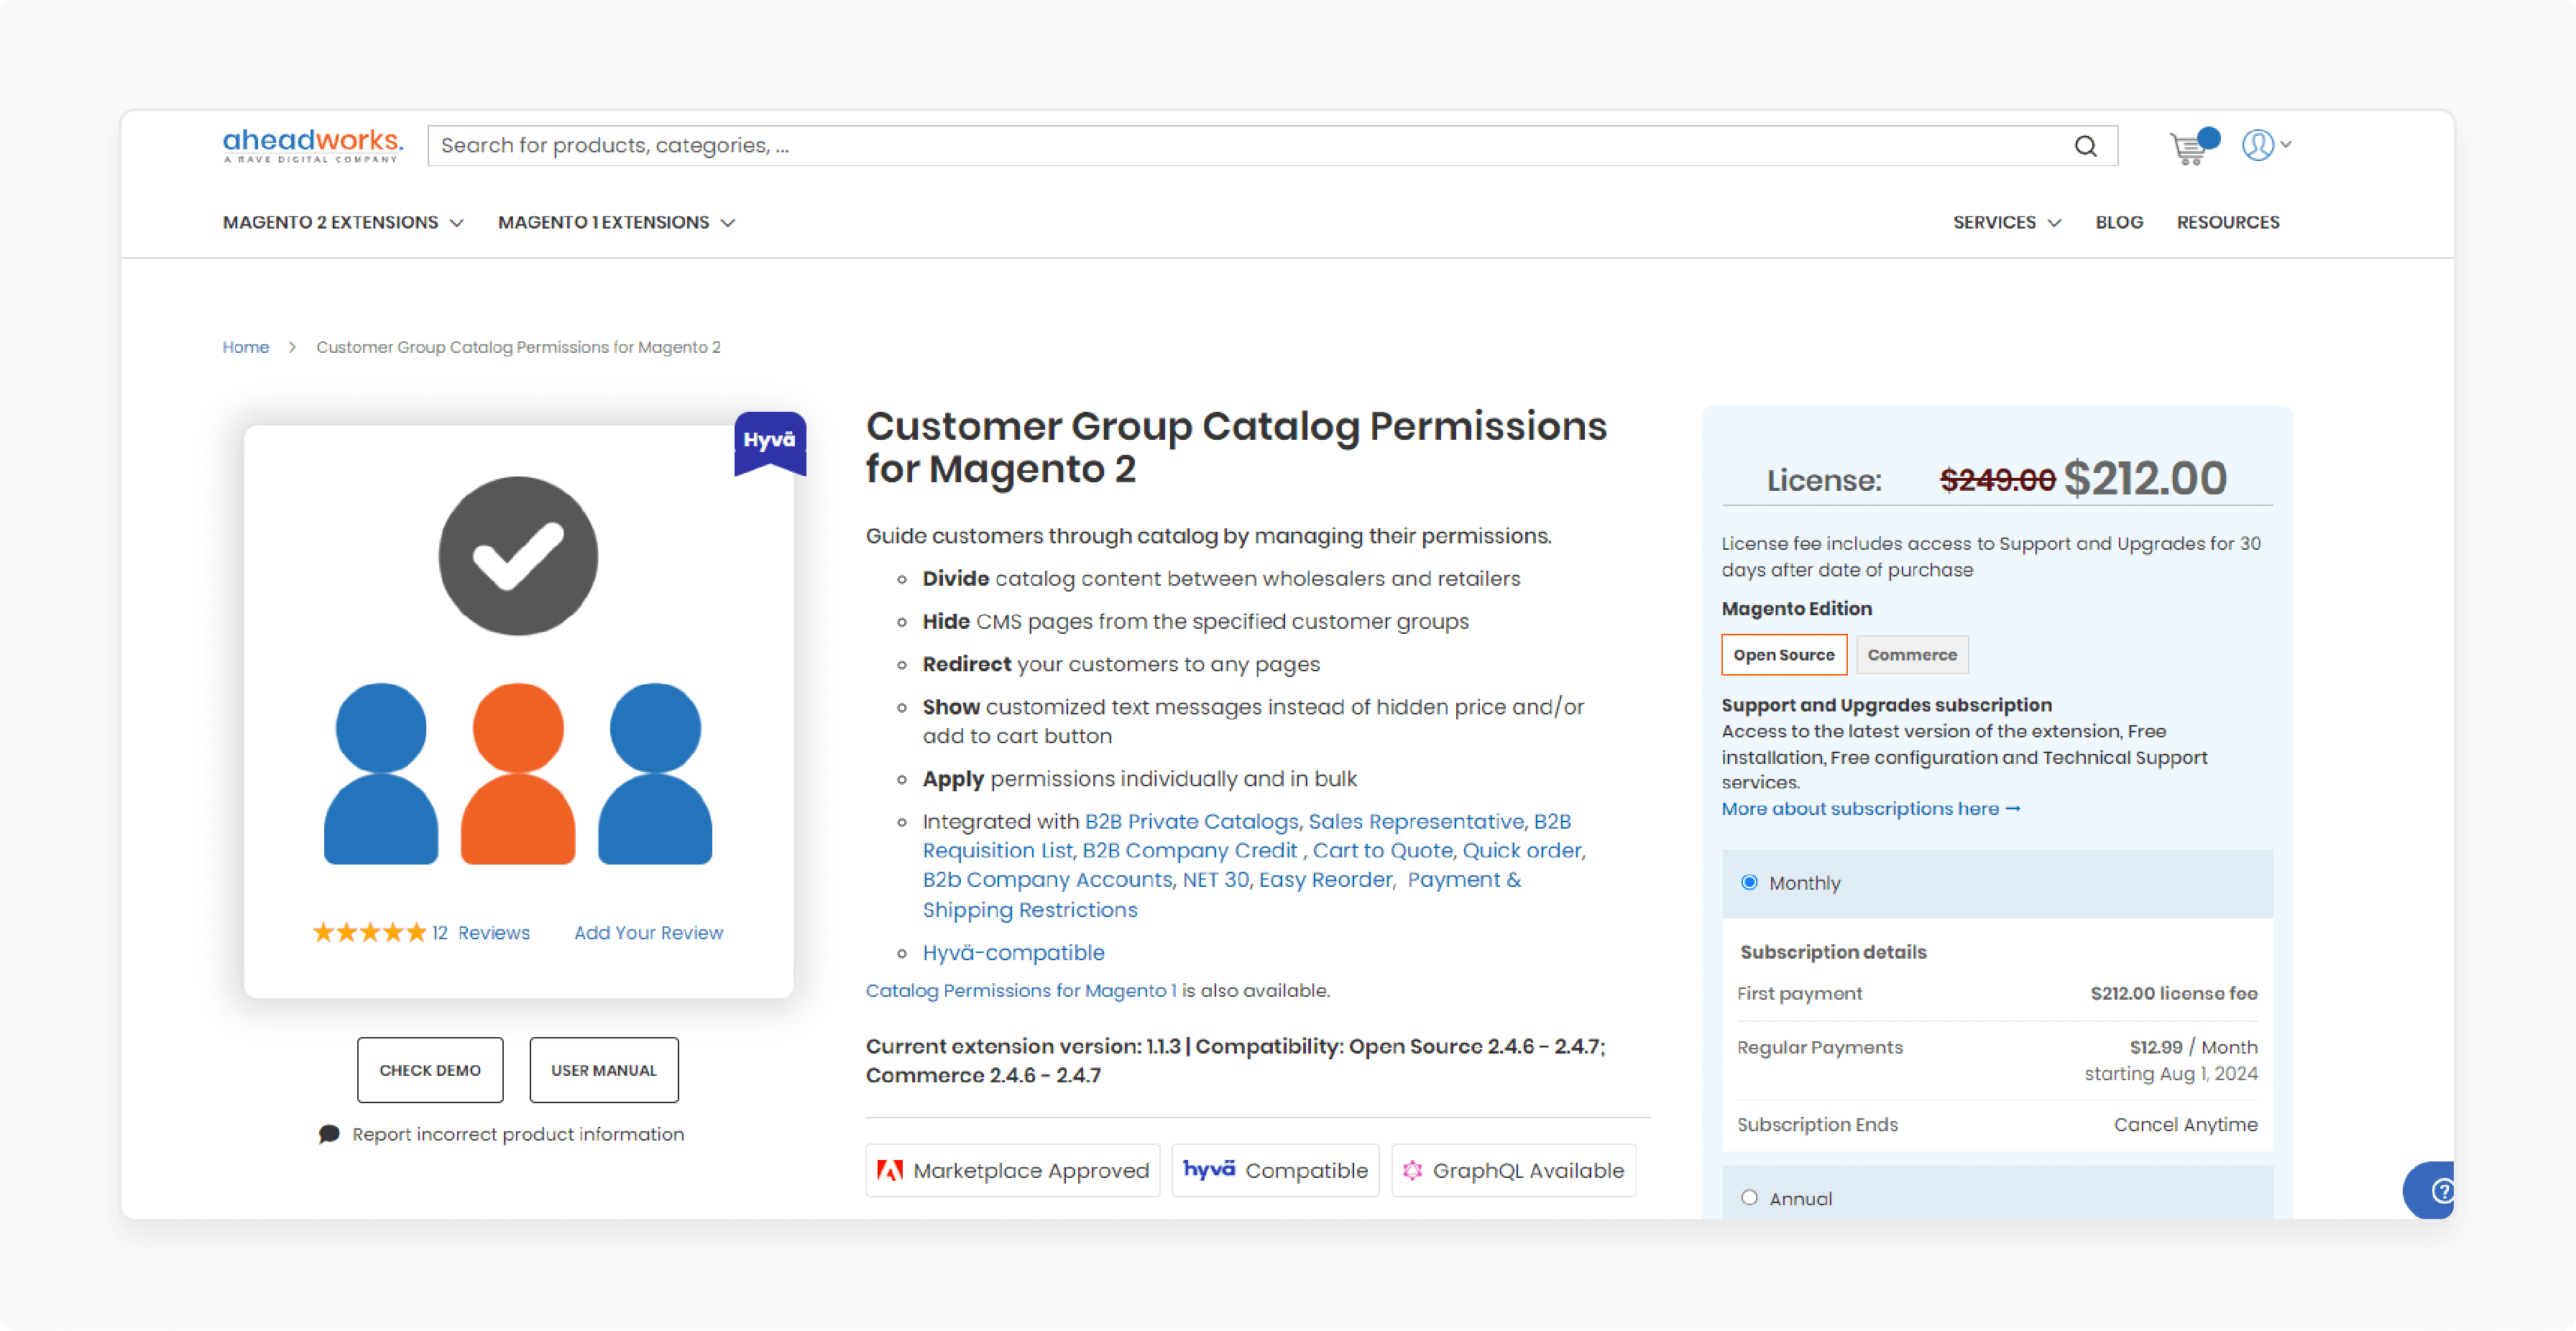Open the Cart to Quote link
Image resolution: width=2576 pixels, height=1331 pixels.
1382,850
